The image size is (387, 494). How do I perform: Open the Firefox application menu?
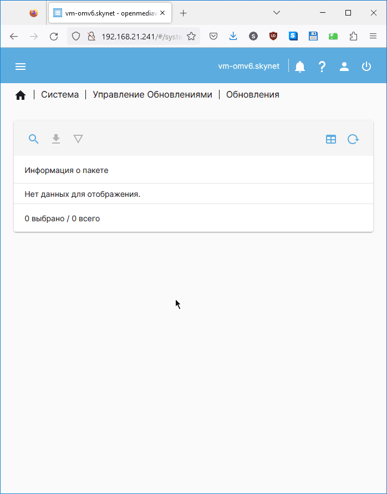coord(373,37)
